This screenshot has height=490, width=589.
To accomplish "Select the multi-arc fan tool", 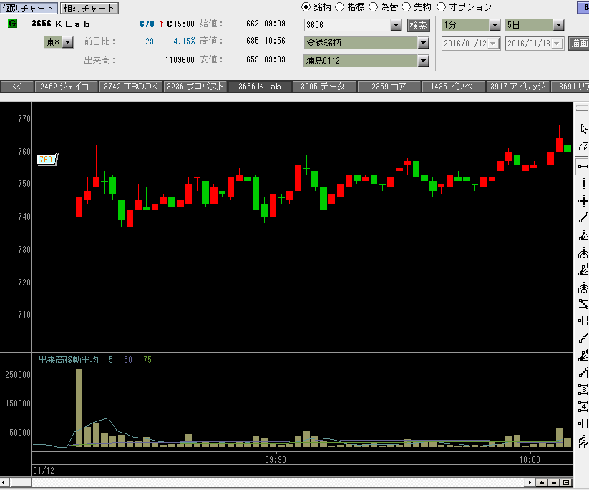I will [583, 288].
